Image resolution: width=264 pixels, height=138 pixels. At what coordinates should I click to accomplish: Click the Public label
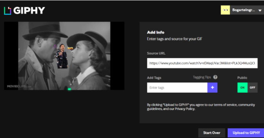[x=242, y=78]
